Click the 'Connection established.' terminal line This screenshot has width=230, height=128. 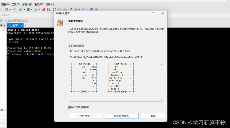pos(24,51)
